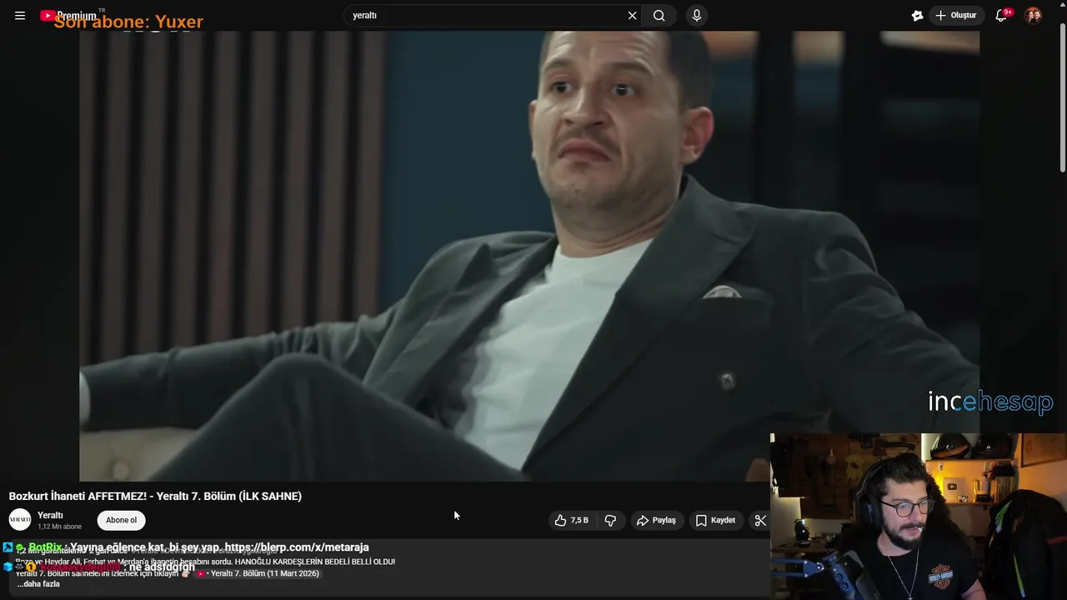Screen dimensions: 1067x600
Task: Open the Oluştur create menu
Action: (x=956, y=15)
